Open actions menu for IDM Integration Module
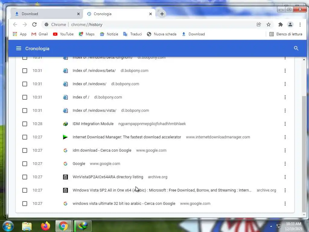309x232 pixels. tap(285, 124)
